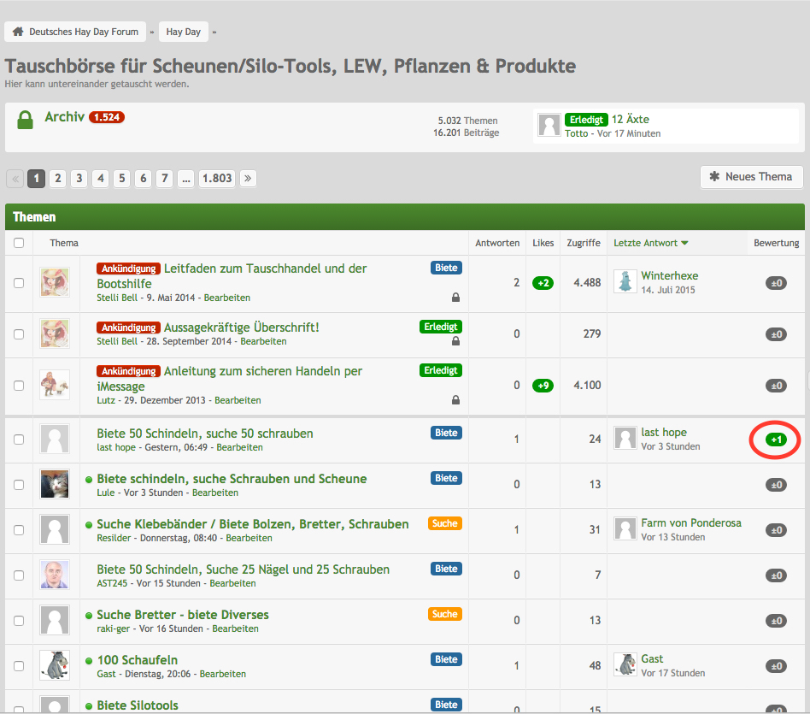Open thread Suche Bretter - biete Diverses
The height and width of the screenshot is (714, 810).
[183, 615]
